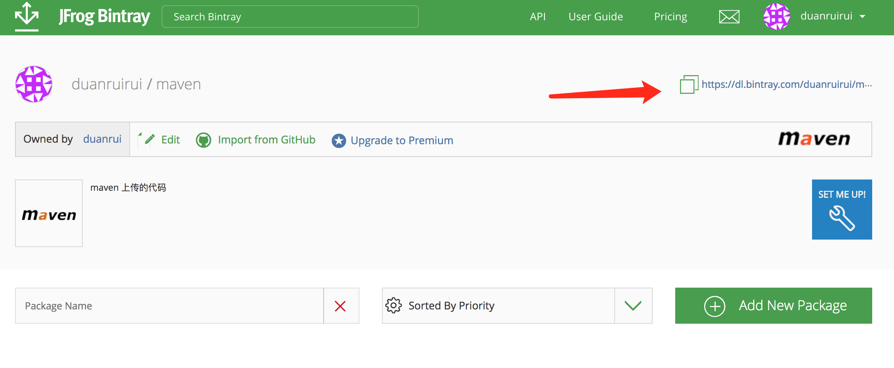Copy repository URL using copy icon
The height and width of the screenshot is (368, 894).
pyautogui.click(x=689, y=84)
